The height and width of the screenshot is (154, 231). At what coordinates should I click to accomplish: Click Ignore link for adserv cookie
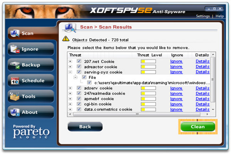pyautogui.click(x=176, y=88)
